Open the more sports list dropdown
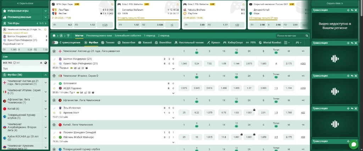The height and width of the screenshot is (151, 363). (287, 42)
